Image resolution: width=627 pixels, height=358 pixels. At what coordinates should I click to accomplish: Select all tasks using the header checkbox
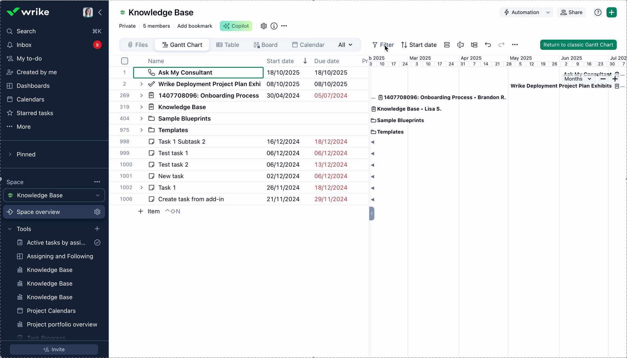pyautogui.click(x=125, y=61)
